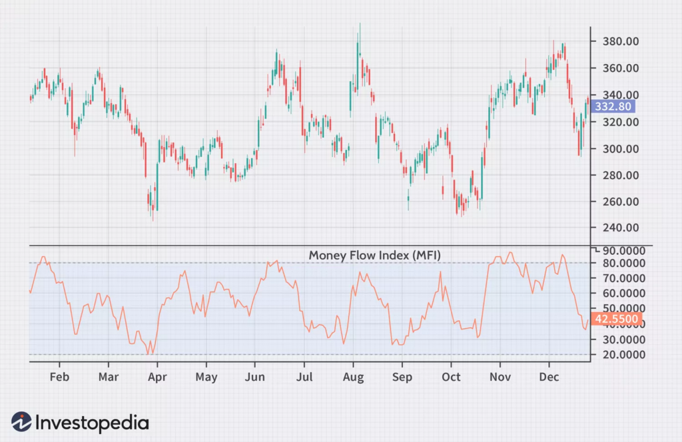Screen dimensions: 682x442
Task: Click the 90.0000 MFI scale label
Action: click(619, 251)
